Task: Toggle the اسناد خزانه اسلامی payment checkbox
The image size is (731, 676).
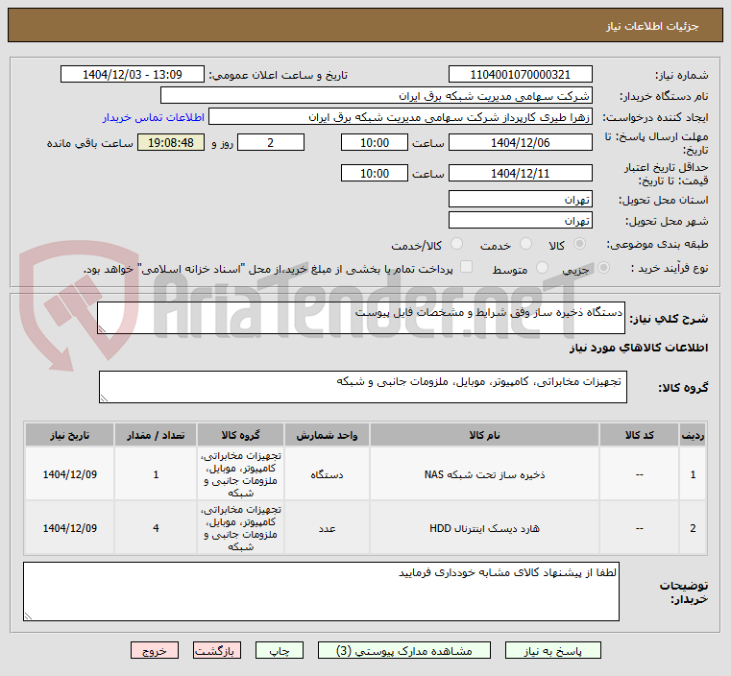Action: click(x=466, y=267)
